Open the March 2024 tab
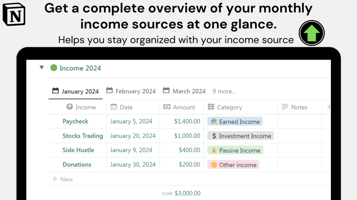This screenshot has height=200, width=357. click(184, 91)
